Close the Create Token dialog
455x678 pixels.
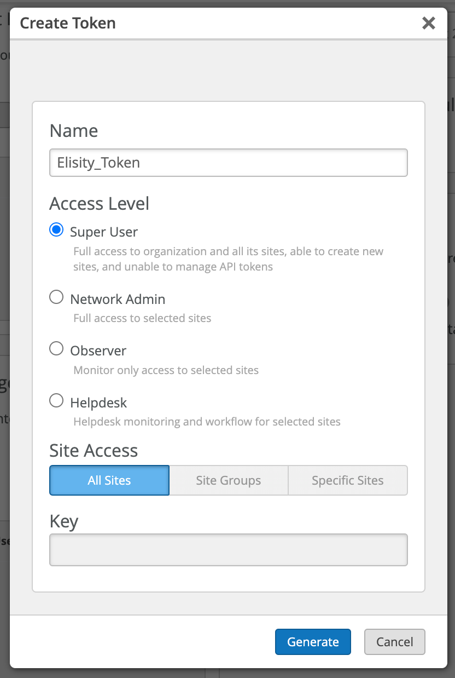[429, 23]
